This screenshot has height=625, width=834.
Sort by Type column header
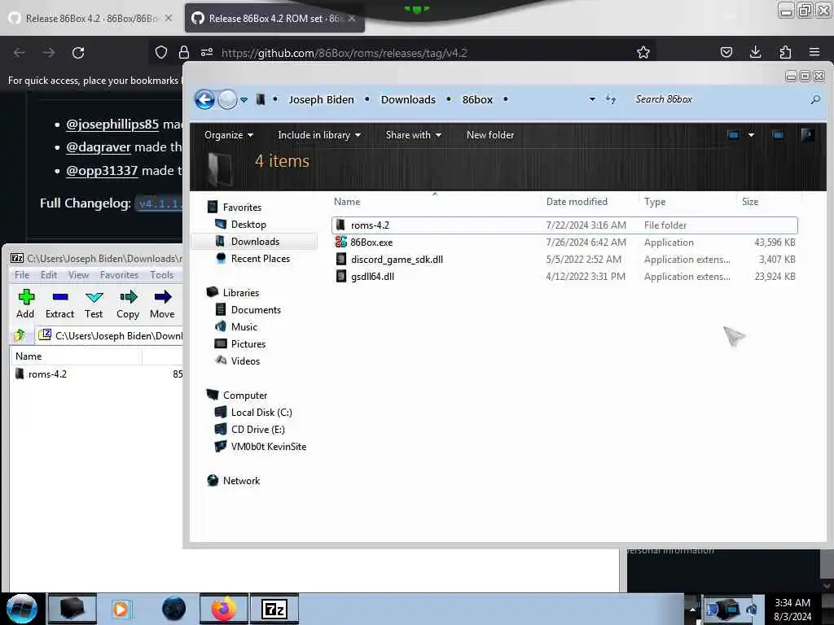pyautogui.click(x=655, y=202)
